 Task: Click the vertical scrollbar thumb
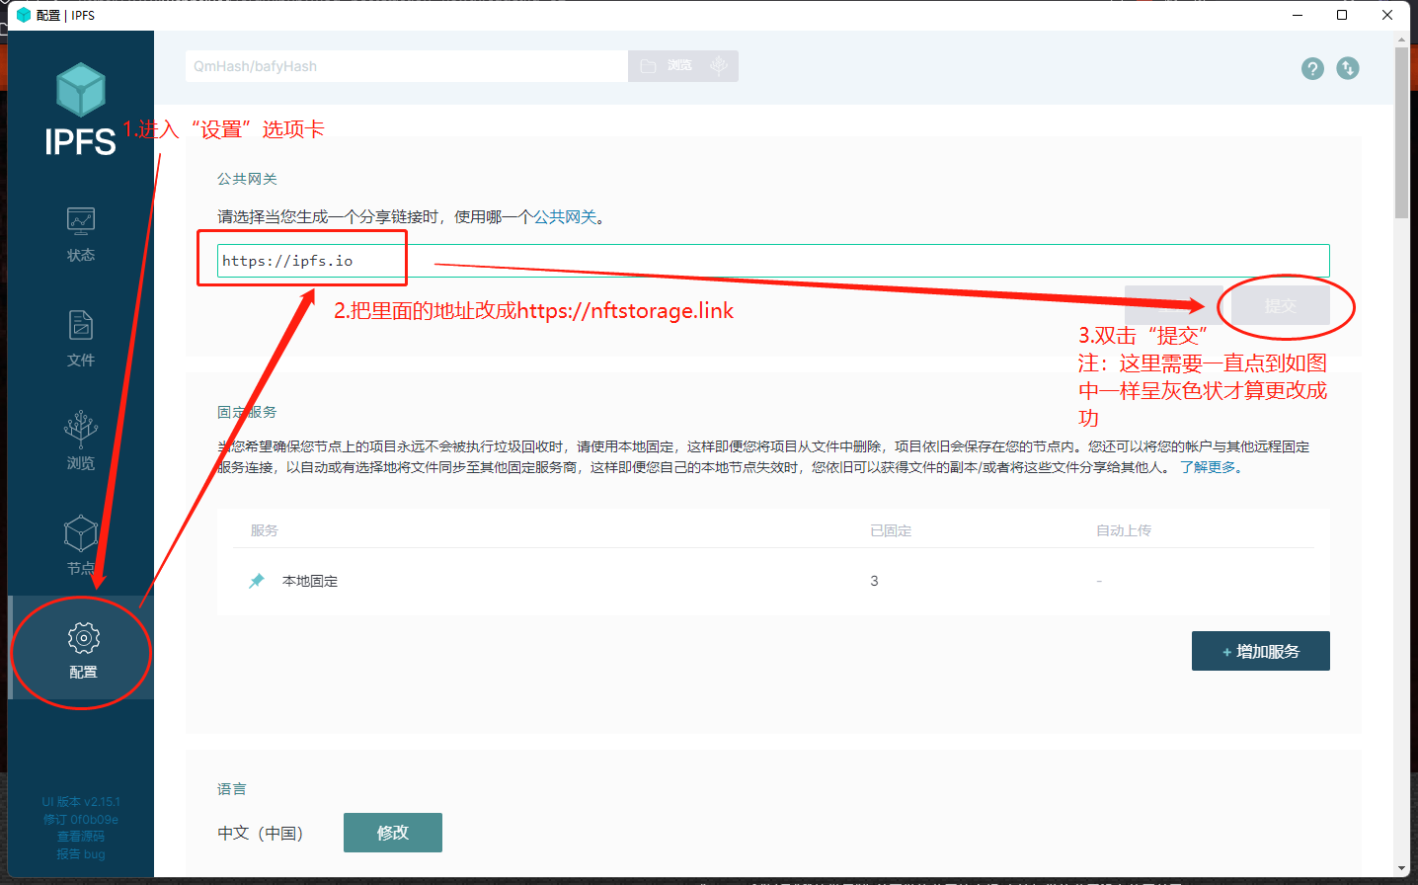click(1401, 132)
